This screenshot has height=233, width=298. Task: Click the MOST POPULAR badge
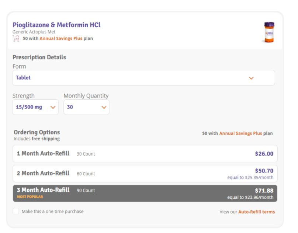30,197
